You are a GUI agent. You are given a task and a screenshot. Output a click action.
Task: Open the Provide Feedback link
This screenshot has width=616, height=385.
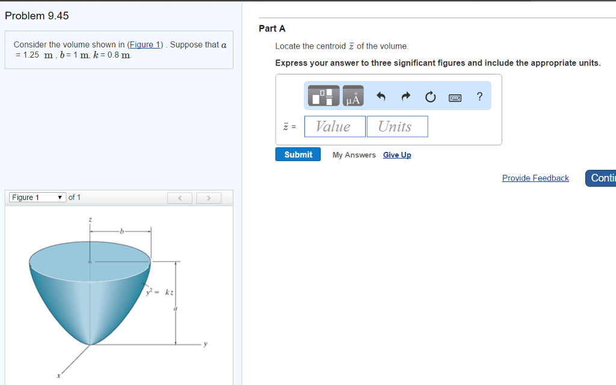[535, 178]
